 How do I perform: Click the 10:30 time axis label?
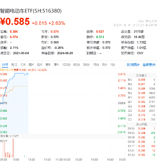tap(31, 160)
